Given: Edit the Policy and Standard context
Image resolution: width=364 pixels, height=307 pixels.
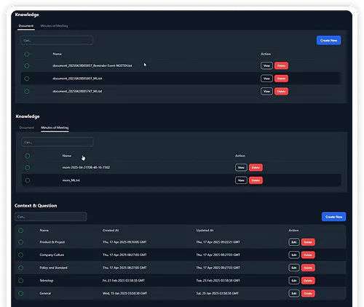Looking at the screenshot, I should coord(294,268).
